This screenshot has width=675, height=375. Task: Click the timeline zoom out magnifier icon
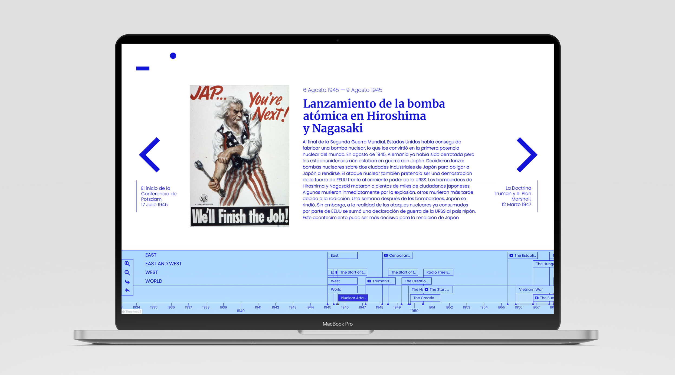click(x=127, y=273)
